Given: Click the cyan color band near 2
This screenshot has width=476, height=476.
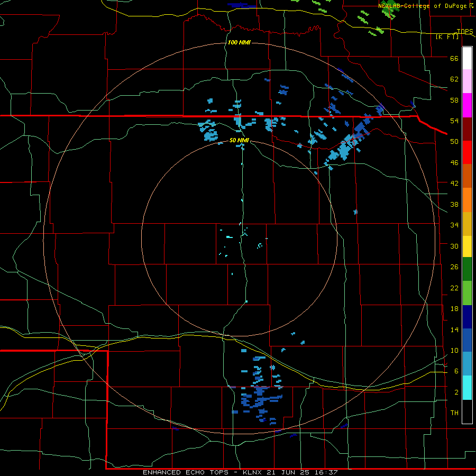Looking at the screenshot, I should tap(467, 388).
